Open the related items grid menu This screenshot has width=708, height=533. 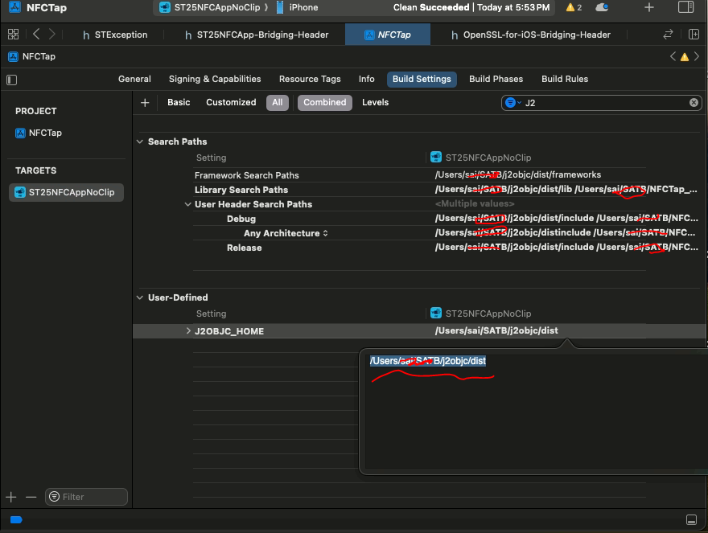click(13, 35)
